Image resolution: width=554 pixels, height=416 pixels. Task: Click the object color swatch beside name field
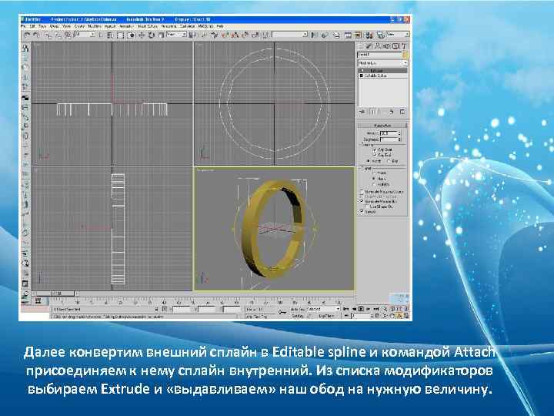click(405, 55)
